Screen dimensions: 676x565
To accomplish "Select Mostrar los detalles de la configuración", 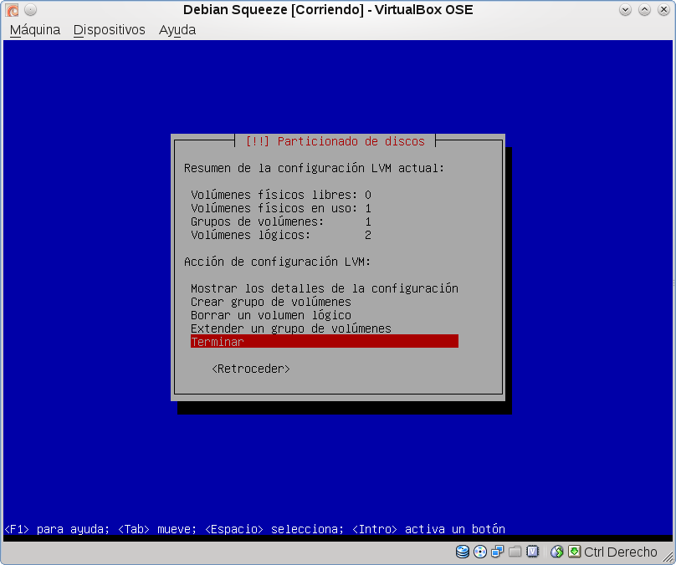I will [325, 288].
